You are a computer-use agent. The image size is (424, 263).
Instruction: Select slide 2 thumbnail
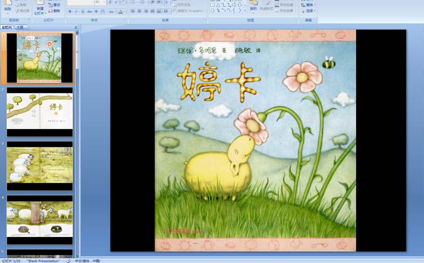tap(40, 112)
